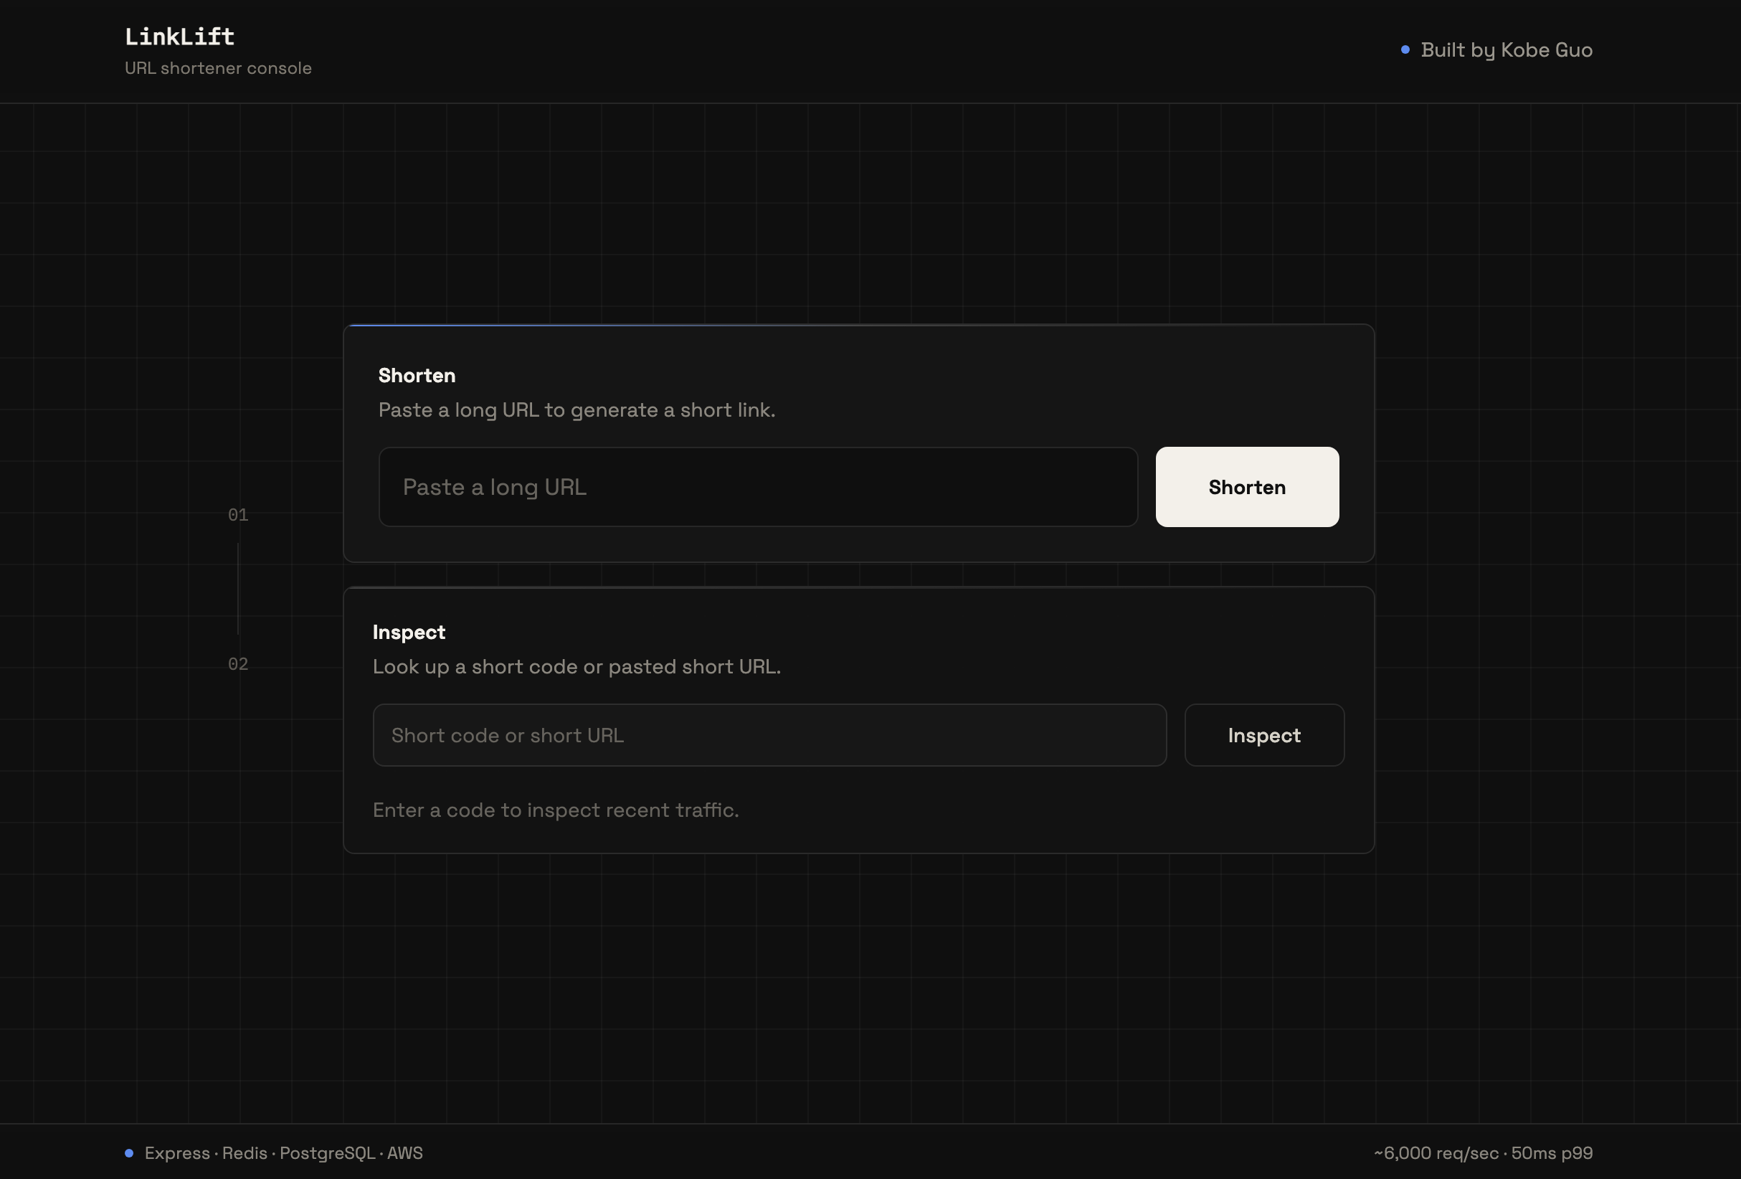Image resolution: width=1741 pixels, height=1179 pixels.
Task: Click the Look up a short code description text
Action: [577, 667]
